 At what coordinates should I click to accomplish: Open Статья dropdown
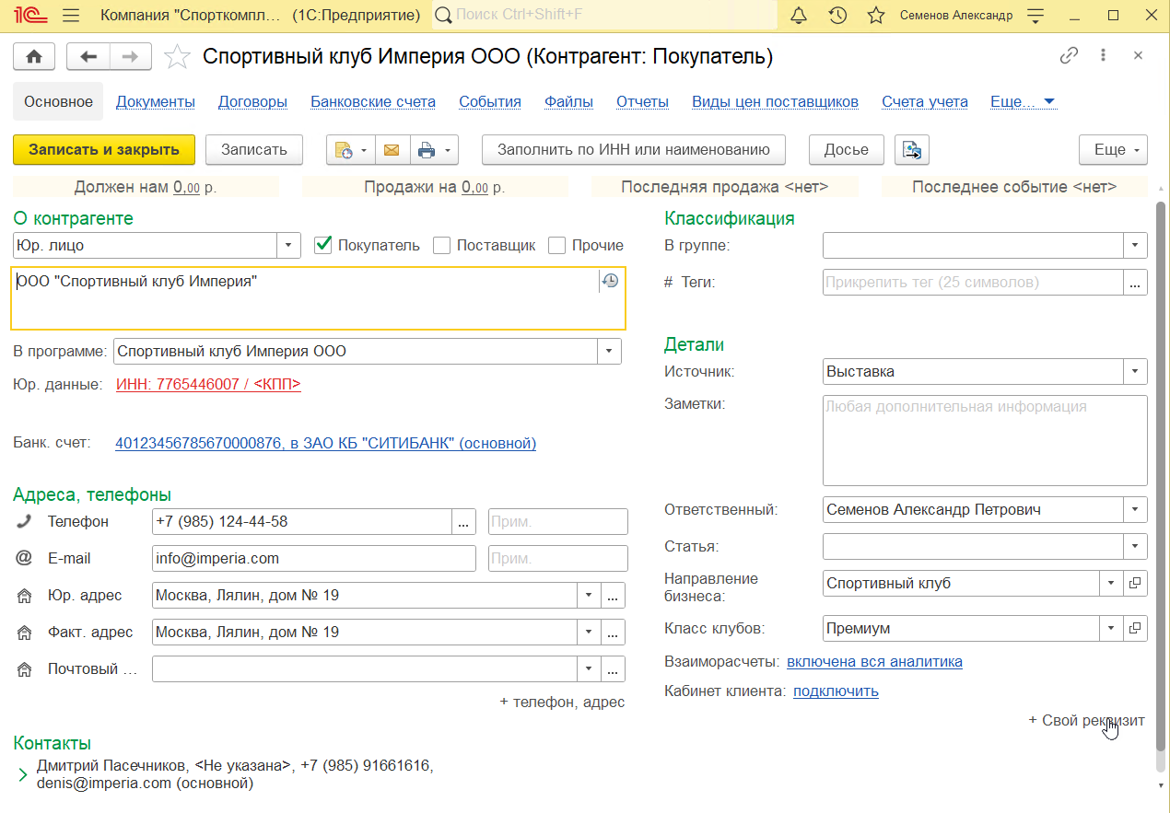pyautogui.click(x=1135, y=546)
